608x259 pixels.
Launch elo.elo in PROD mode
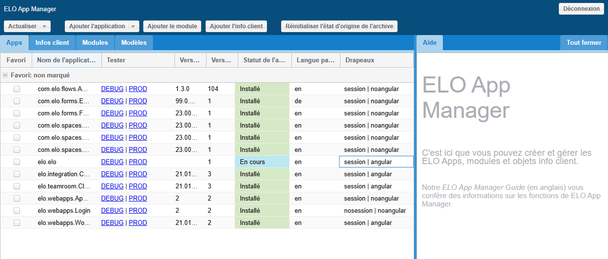pyautogui.click(x=138, y=162)
